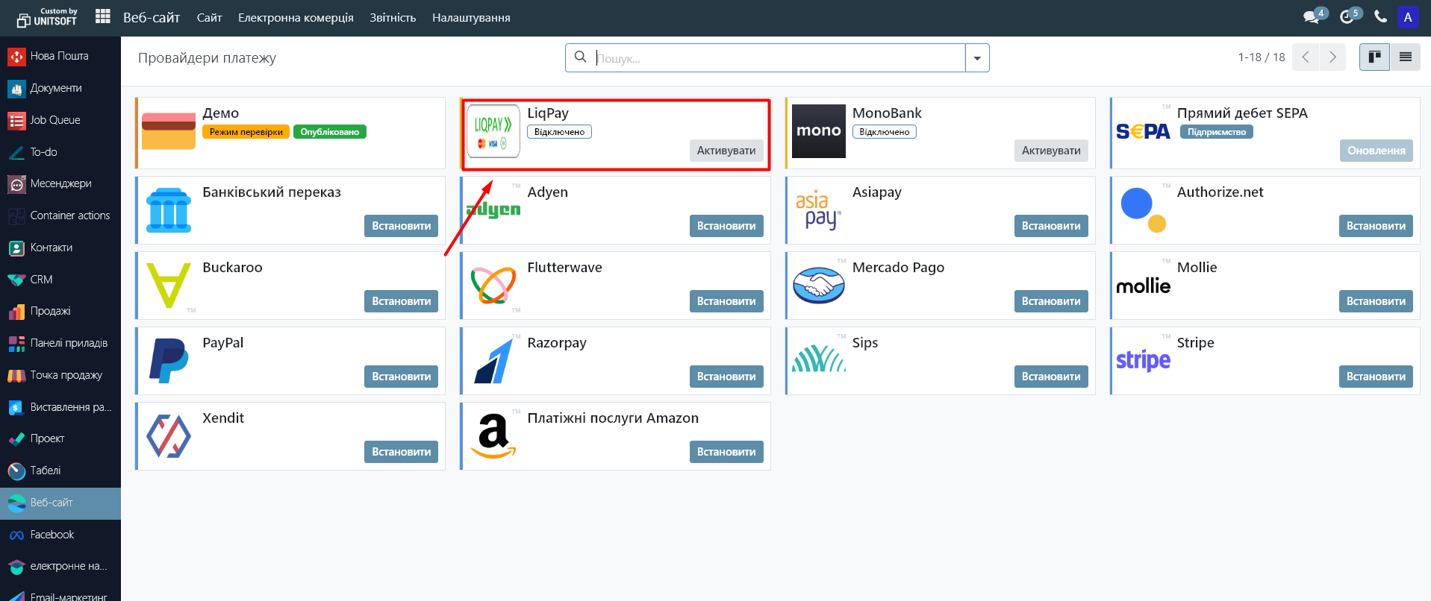Open the CRM app in sidebar
1431x601 pixels.
pos(60,280)
